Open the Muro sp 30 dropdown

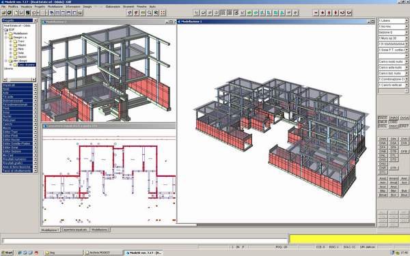click(407, 38)
